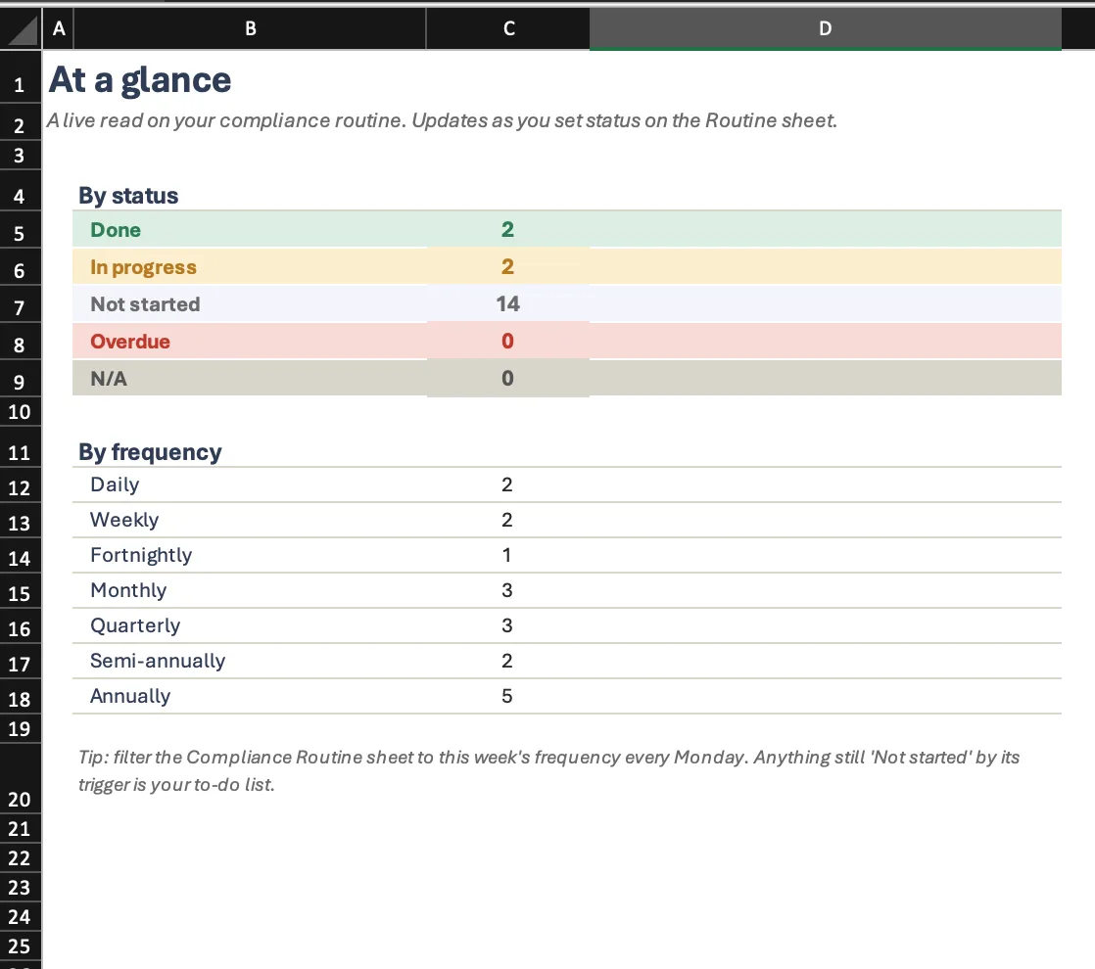Select the 'N/A' label cell

250,379
